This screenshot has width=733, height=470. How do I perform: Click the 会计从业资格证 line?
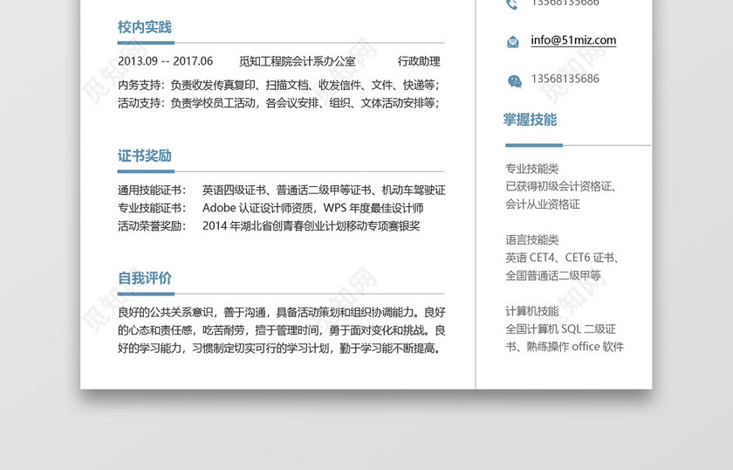pyautogui.click(x=543, y=204)
